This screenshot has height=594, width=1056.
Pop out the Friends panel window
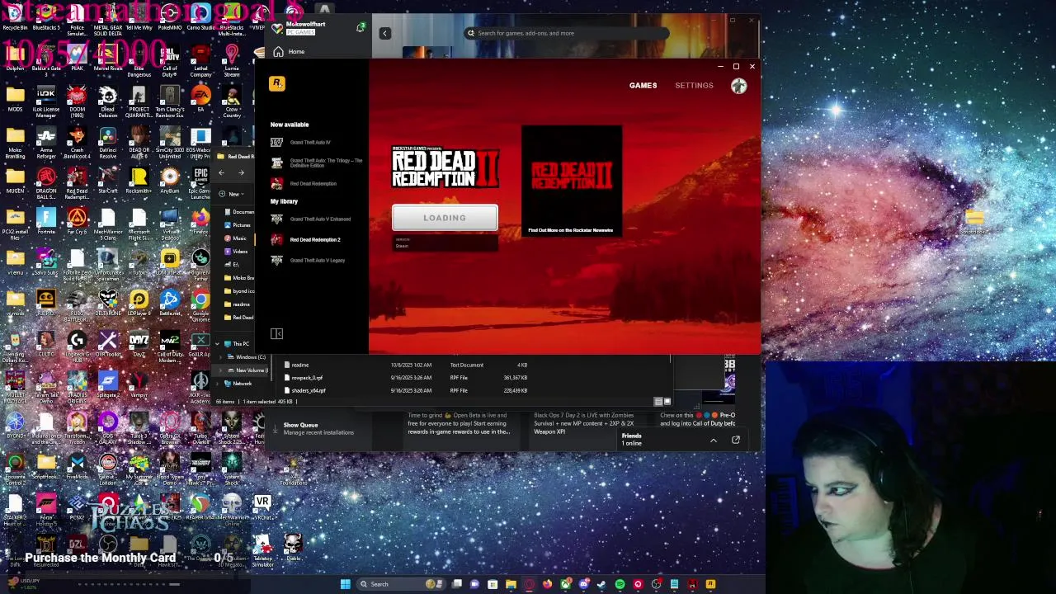pyautogui.click(x=735, y=441)
